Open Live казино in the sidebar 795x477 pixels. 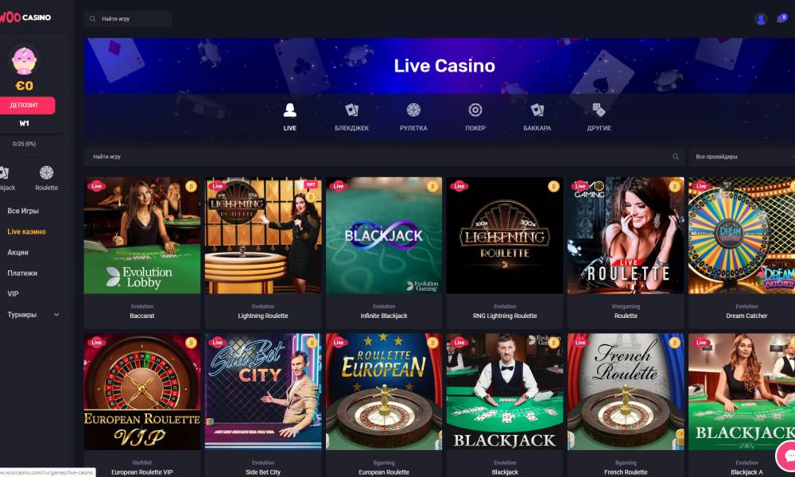pos(26,231)
